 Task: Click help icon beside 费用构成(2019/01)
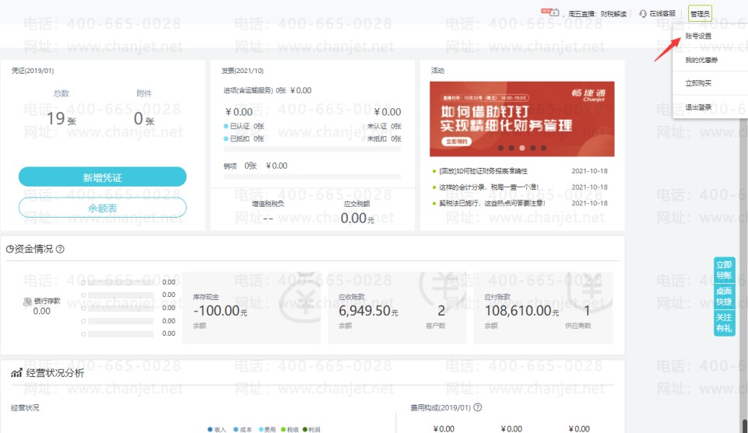[x=477, y=407]
